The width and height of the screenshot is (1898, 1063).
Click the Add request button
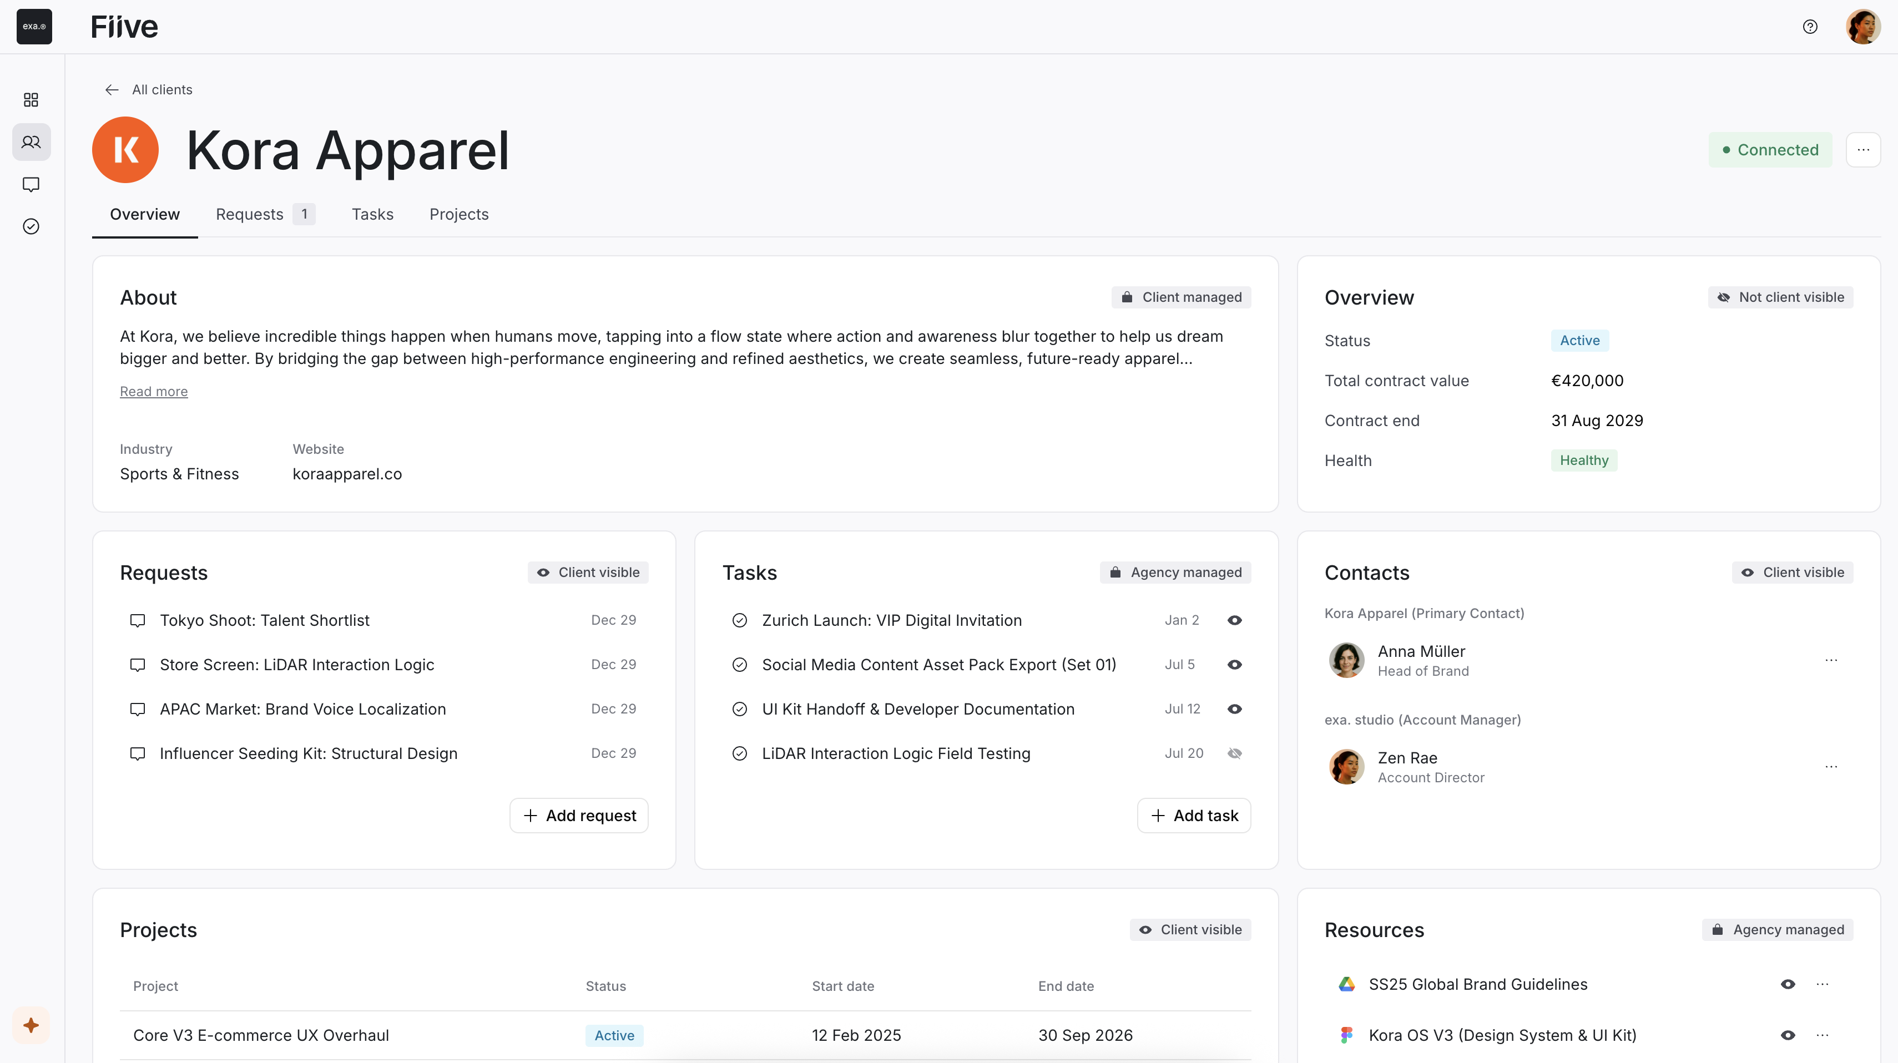coord(578,816)
